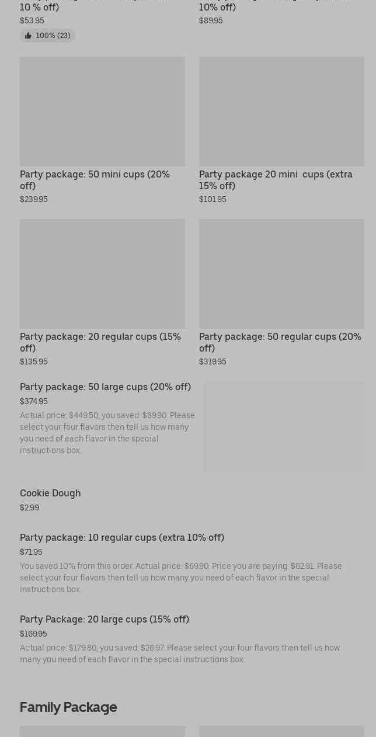Open Party package: 50 mini cups title
376x737 pixels.
tap(95, 180)
